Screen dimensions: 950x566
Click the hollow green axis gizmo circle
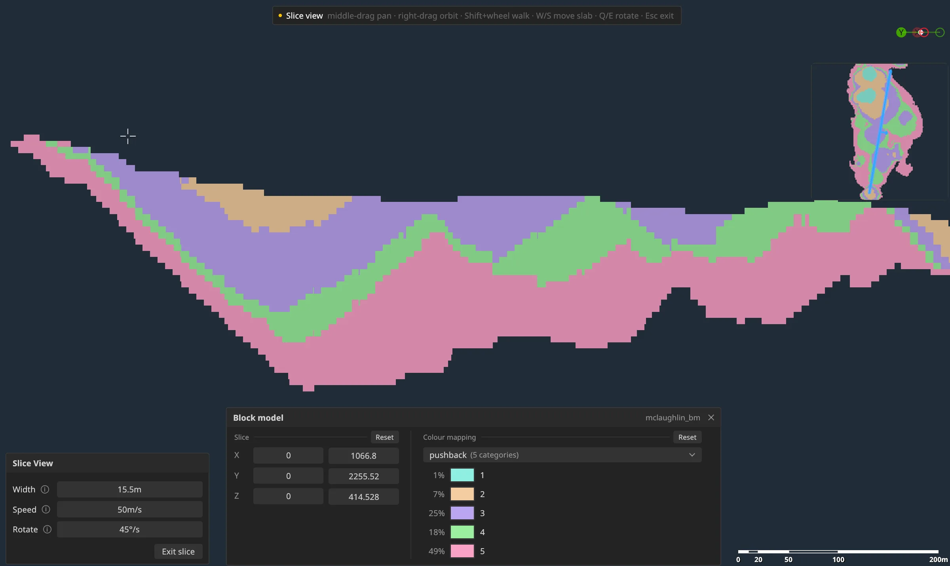point(940,32)
